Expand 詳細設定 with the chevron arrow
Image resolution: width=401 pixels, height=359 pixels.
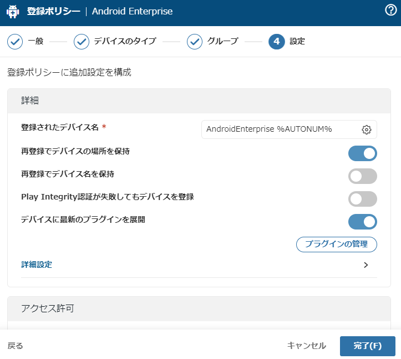coord(366,265)
